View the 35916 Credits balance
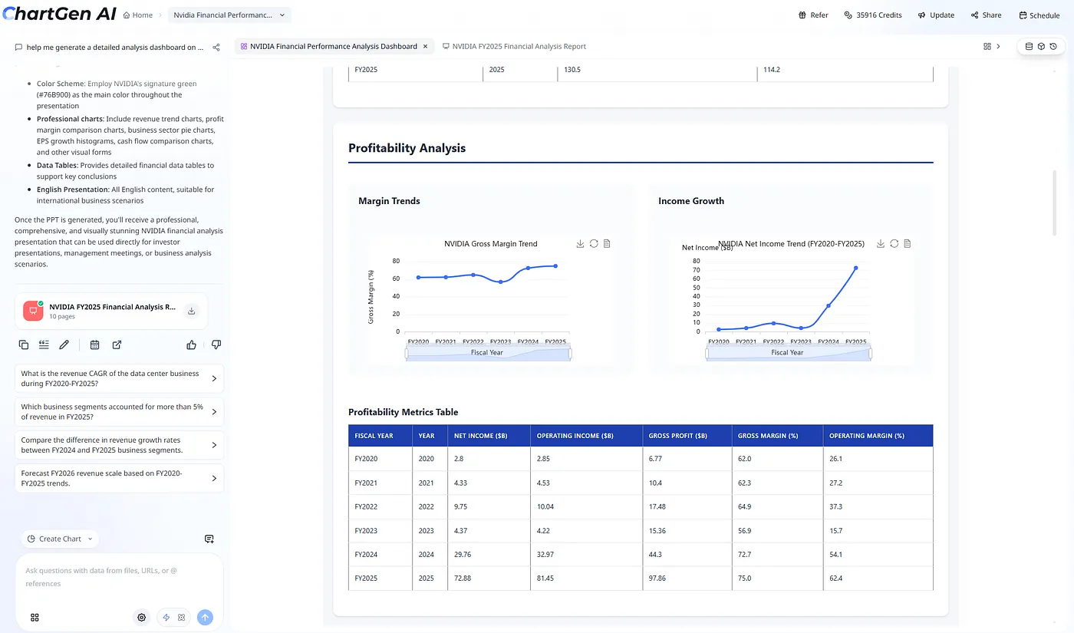1074x633 pixels. (873, 15)
